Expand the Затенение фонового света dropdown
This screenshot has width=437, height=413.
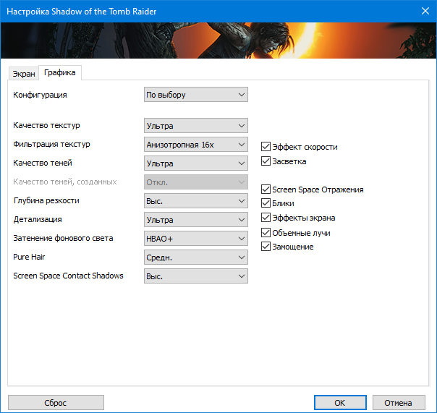[x=195, y=238]
